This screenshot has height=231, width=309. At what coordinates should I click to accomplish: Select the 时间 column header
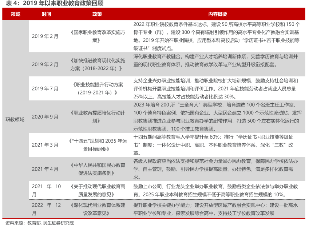[46, 14]
